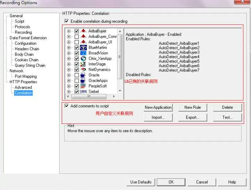251x190 pixels.
Task: Enable the OracleApps checkbox
Action: 77,80
